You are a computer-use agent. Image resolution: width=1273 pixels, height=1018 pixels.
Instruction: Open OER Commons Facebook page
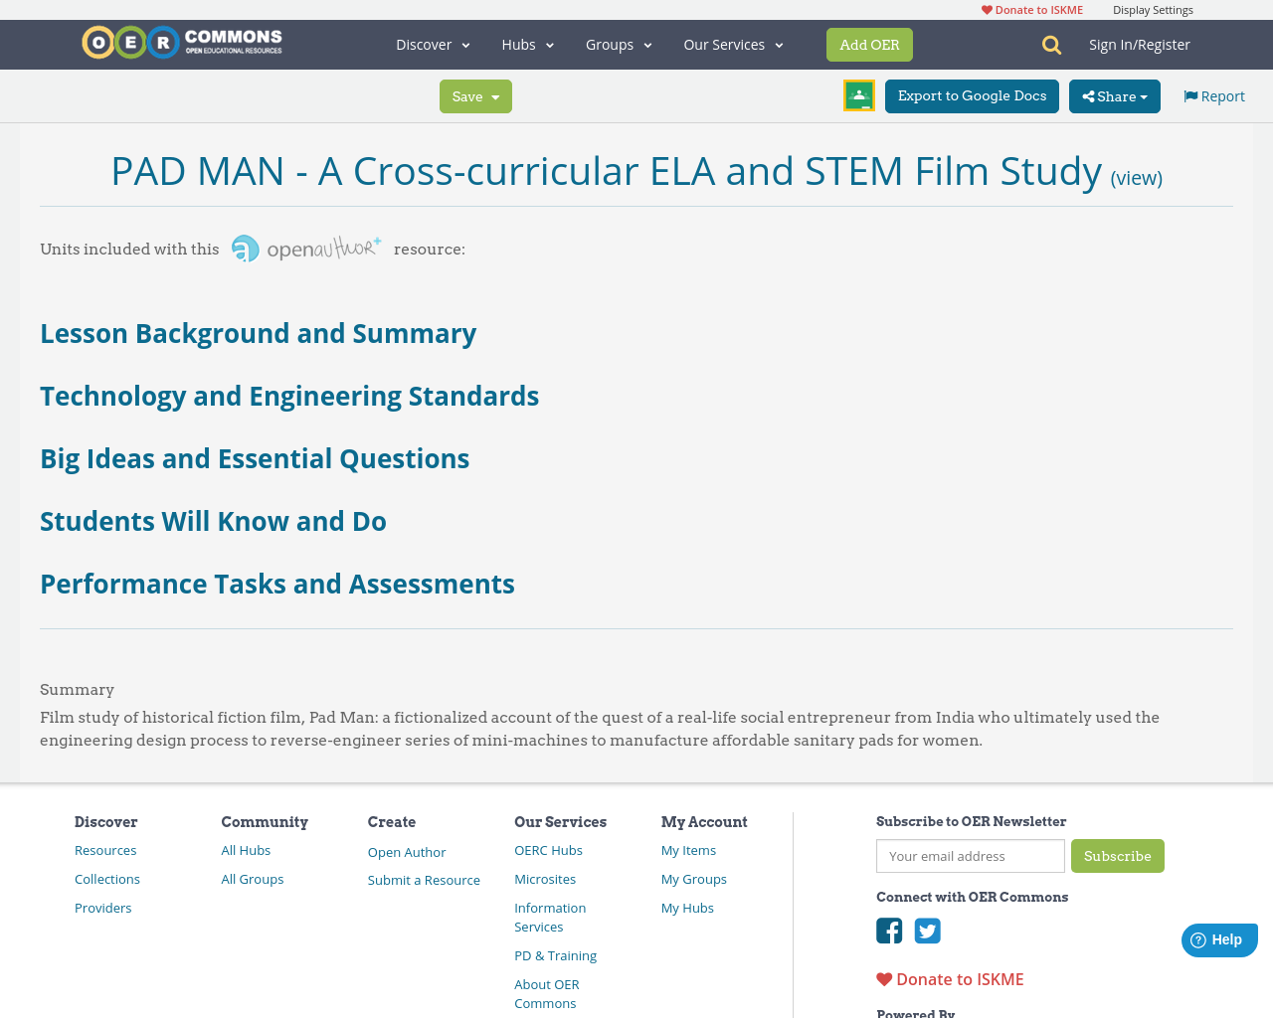888,930
